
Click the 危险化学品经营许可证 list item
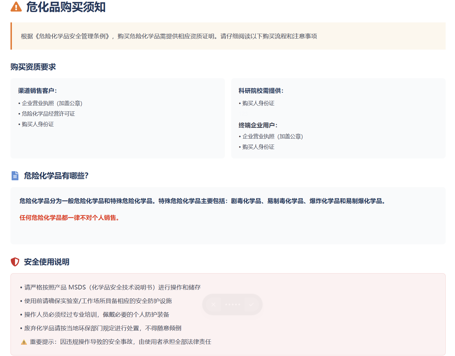tap(47, 114)
